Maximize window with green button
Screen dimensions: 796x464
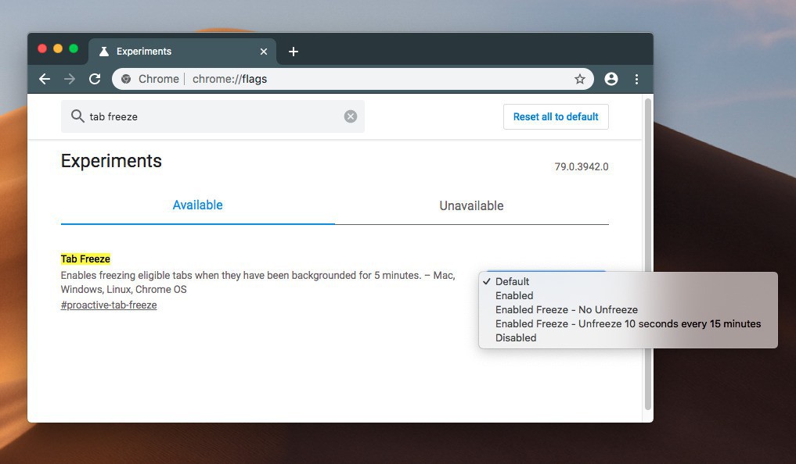(x=74, y=48)
